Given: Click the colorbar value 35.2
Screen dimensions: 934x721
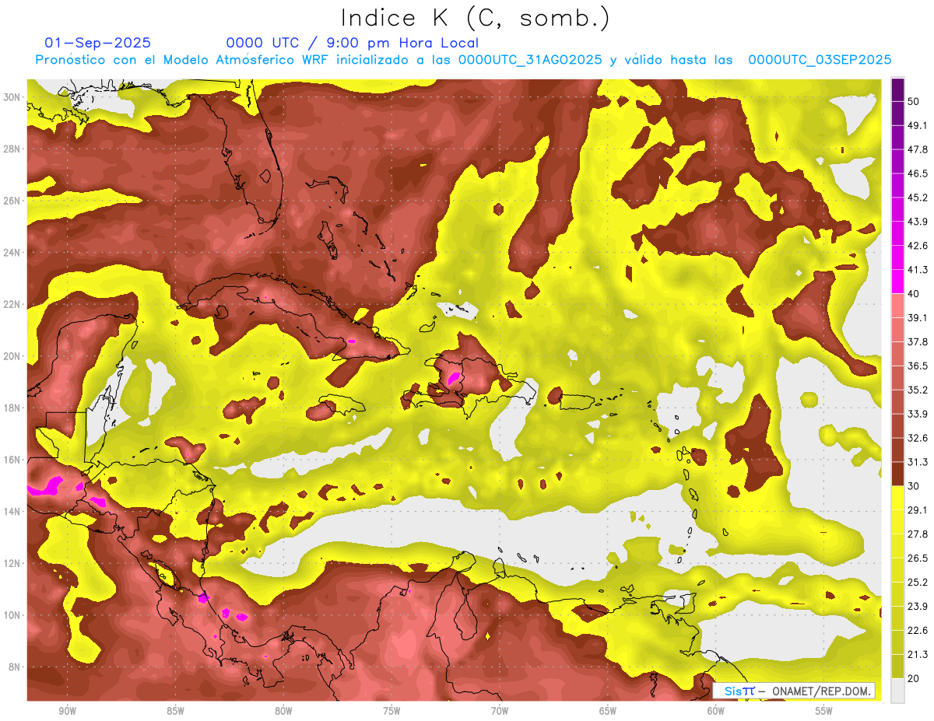Looking at the screenshot, I should (918, 390).
